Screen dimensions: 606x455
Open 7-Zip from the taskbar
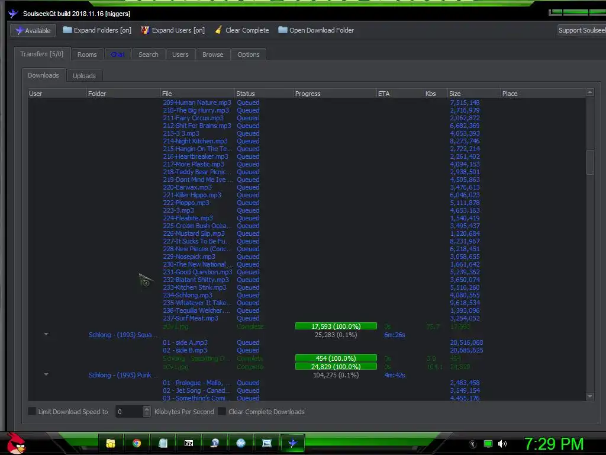click(x=189, y=443)
